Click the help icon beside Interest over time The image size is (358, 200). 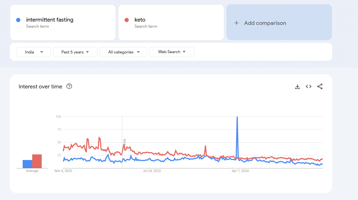tap(69, 86)
